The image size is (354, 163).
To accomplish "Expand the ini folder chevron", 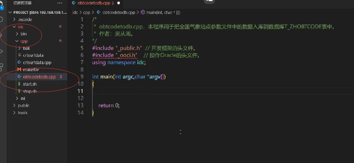I will (x=17, y=98).
